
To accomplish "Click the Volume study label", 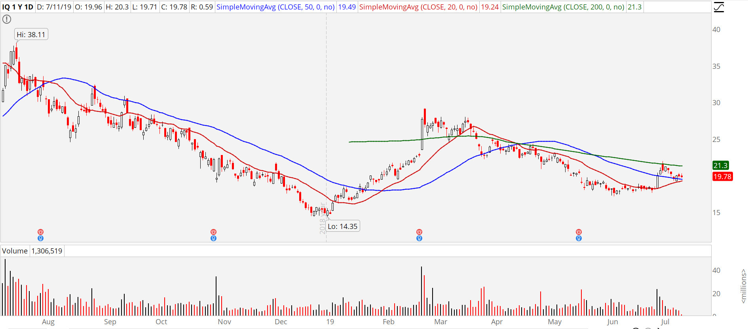I will 15,251.
